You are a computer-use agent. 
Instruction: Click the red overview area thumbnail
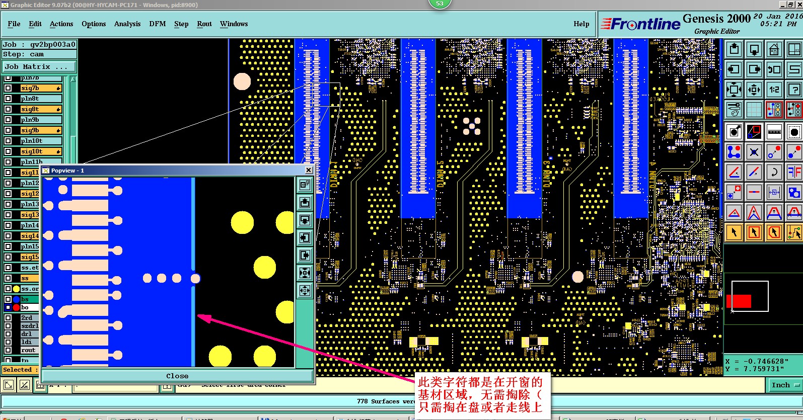(x=739, y=301)
